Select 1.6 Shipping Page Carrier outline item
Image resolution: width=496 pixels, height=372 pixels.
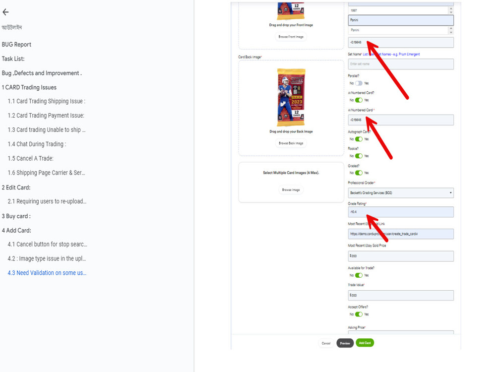coord(47,173)
